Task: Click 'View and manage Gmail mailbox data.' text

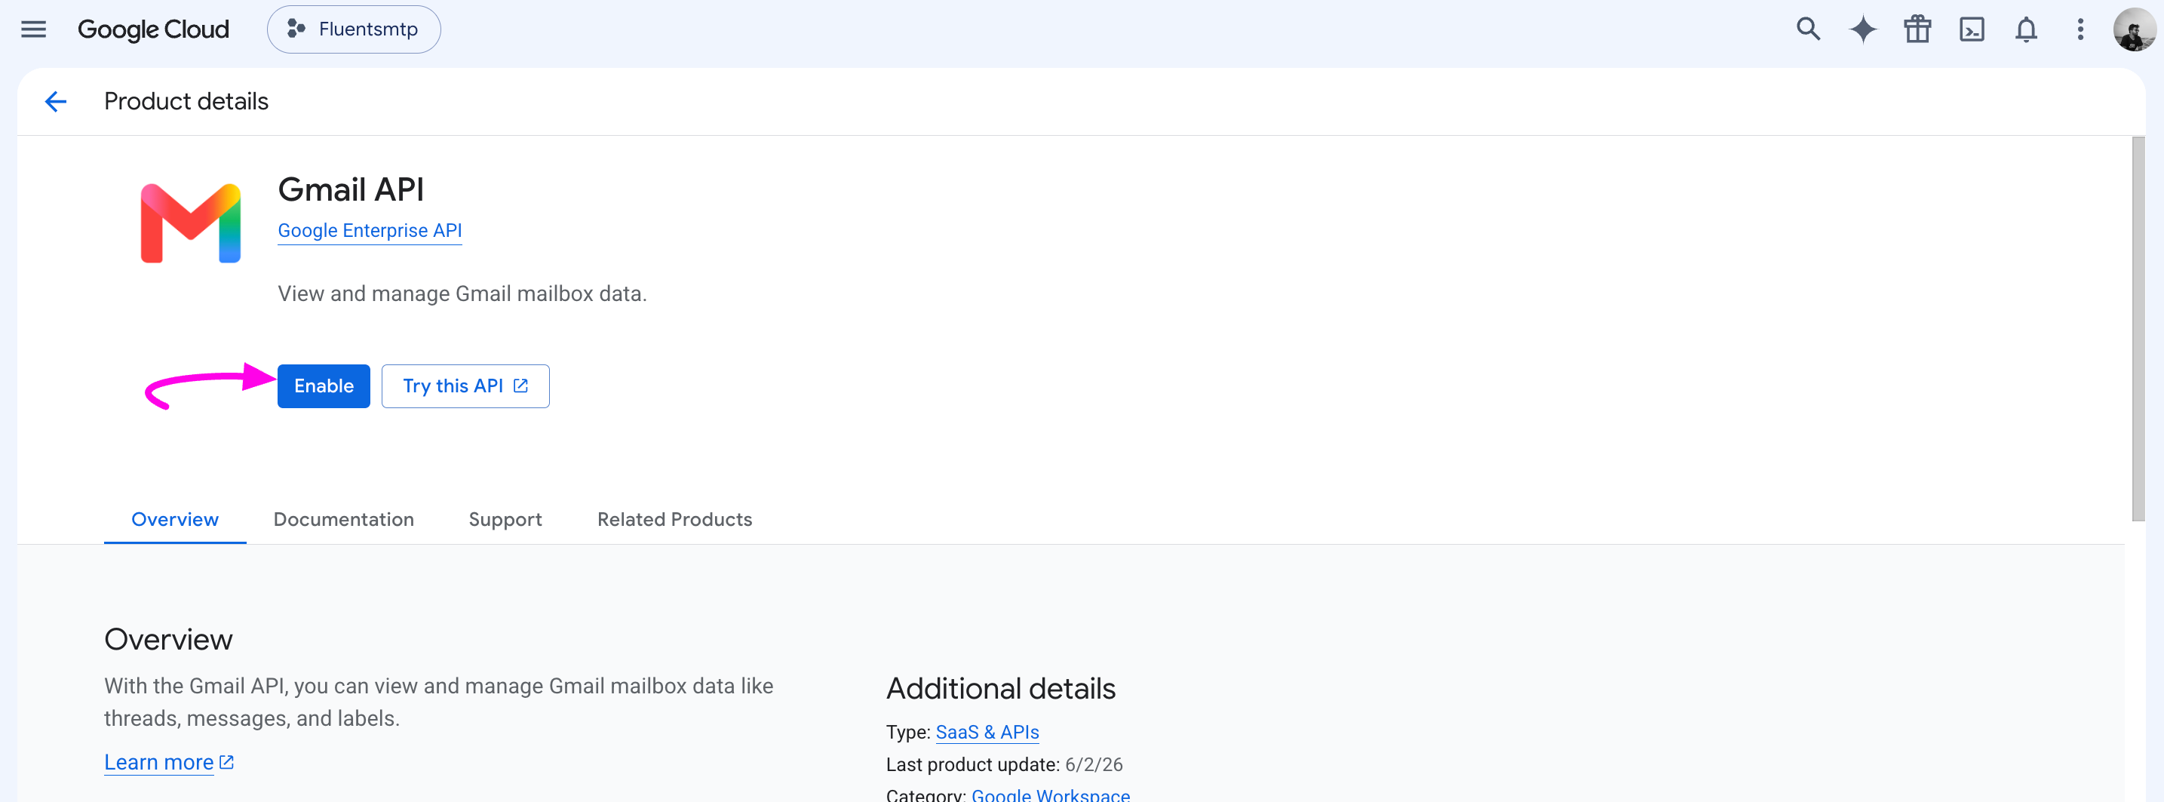Action: click(x=462, y=293)
